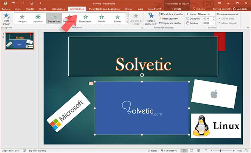The image size is (251, 153).
Task: Select the Microsoft logo image
Action: [x=68, y=112]
